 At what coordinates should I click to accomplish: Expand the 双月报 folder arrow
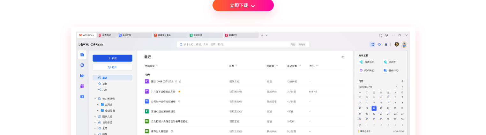click(98, 104)
